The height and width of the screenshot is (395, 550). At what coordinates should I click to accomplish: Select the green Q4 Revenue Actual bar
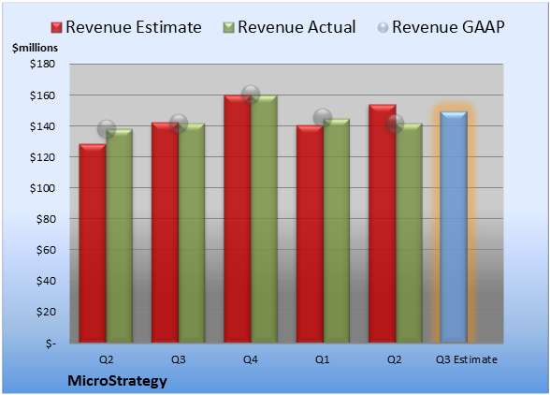pos(264,219)
